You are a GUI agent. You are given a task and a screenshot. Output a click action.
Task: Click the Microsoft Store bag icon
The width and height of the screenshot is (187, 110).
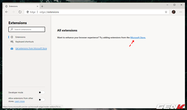point(12,48)
